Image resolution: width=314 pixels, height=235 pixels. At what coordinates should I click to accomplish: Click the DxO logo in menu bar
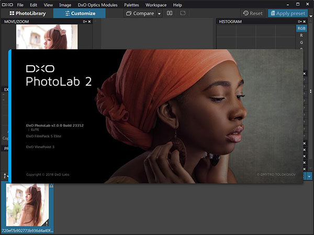pos(7,5)
